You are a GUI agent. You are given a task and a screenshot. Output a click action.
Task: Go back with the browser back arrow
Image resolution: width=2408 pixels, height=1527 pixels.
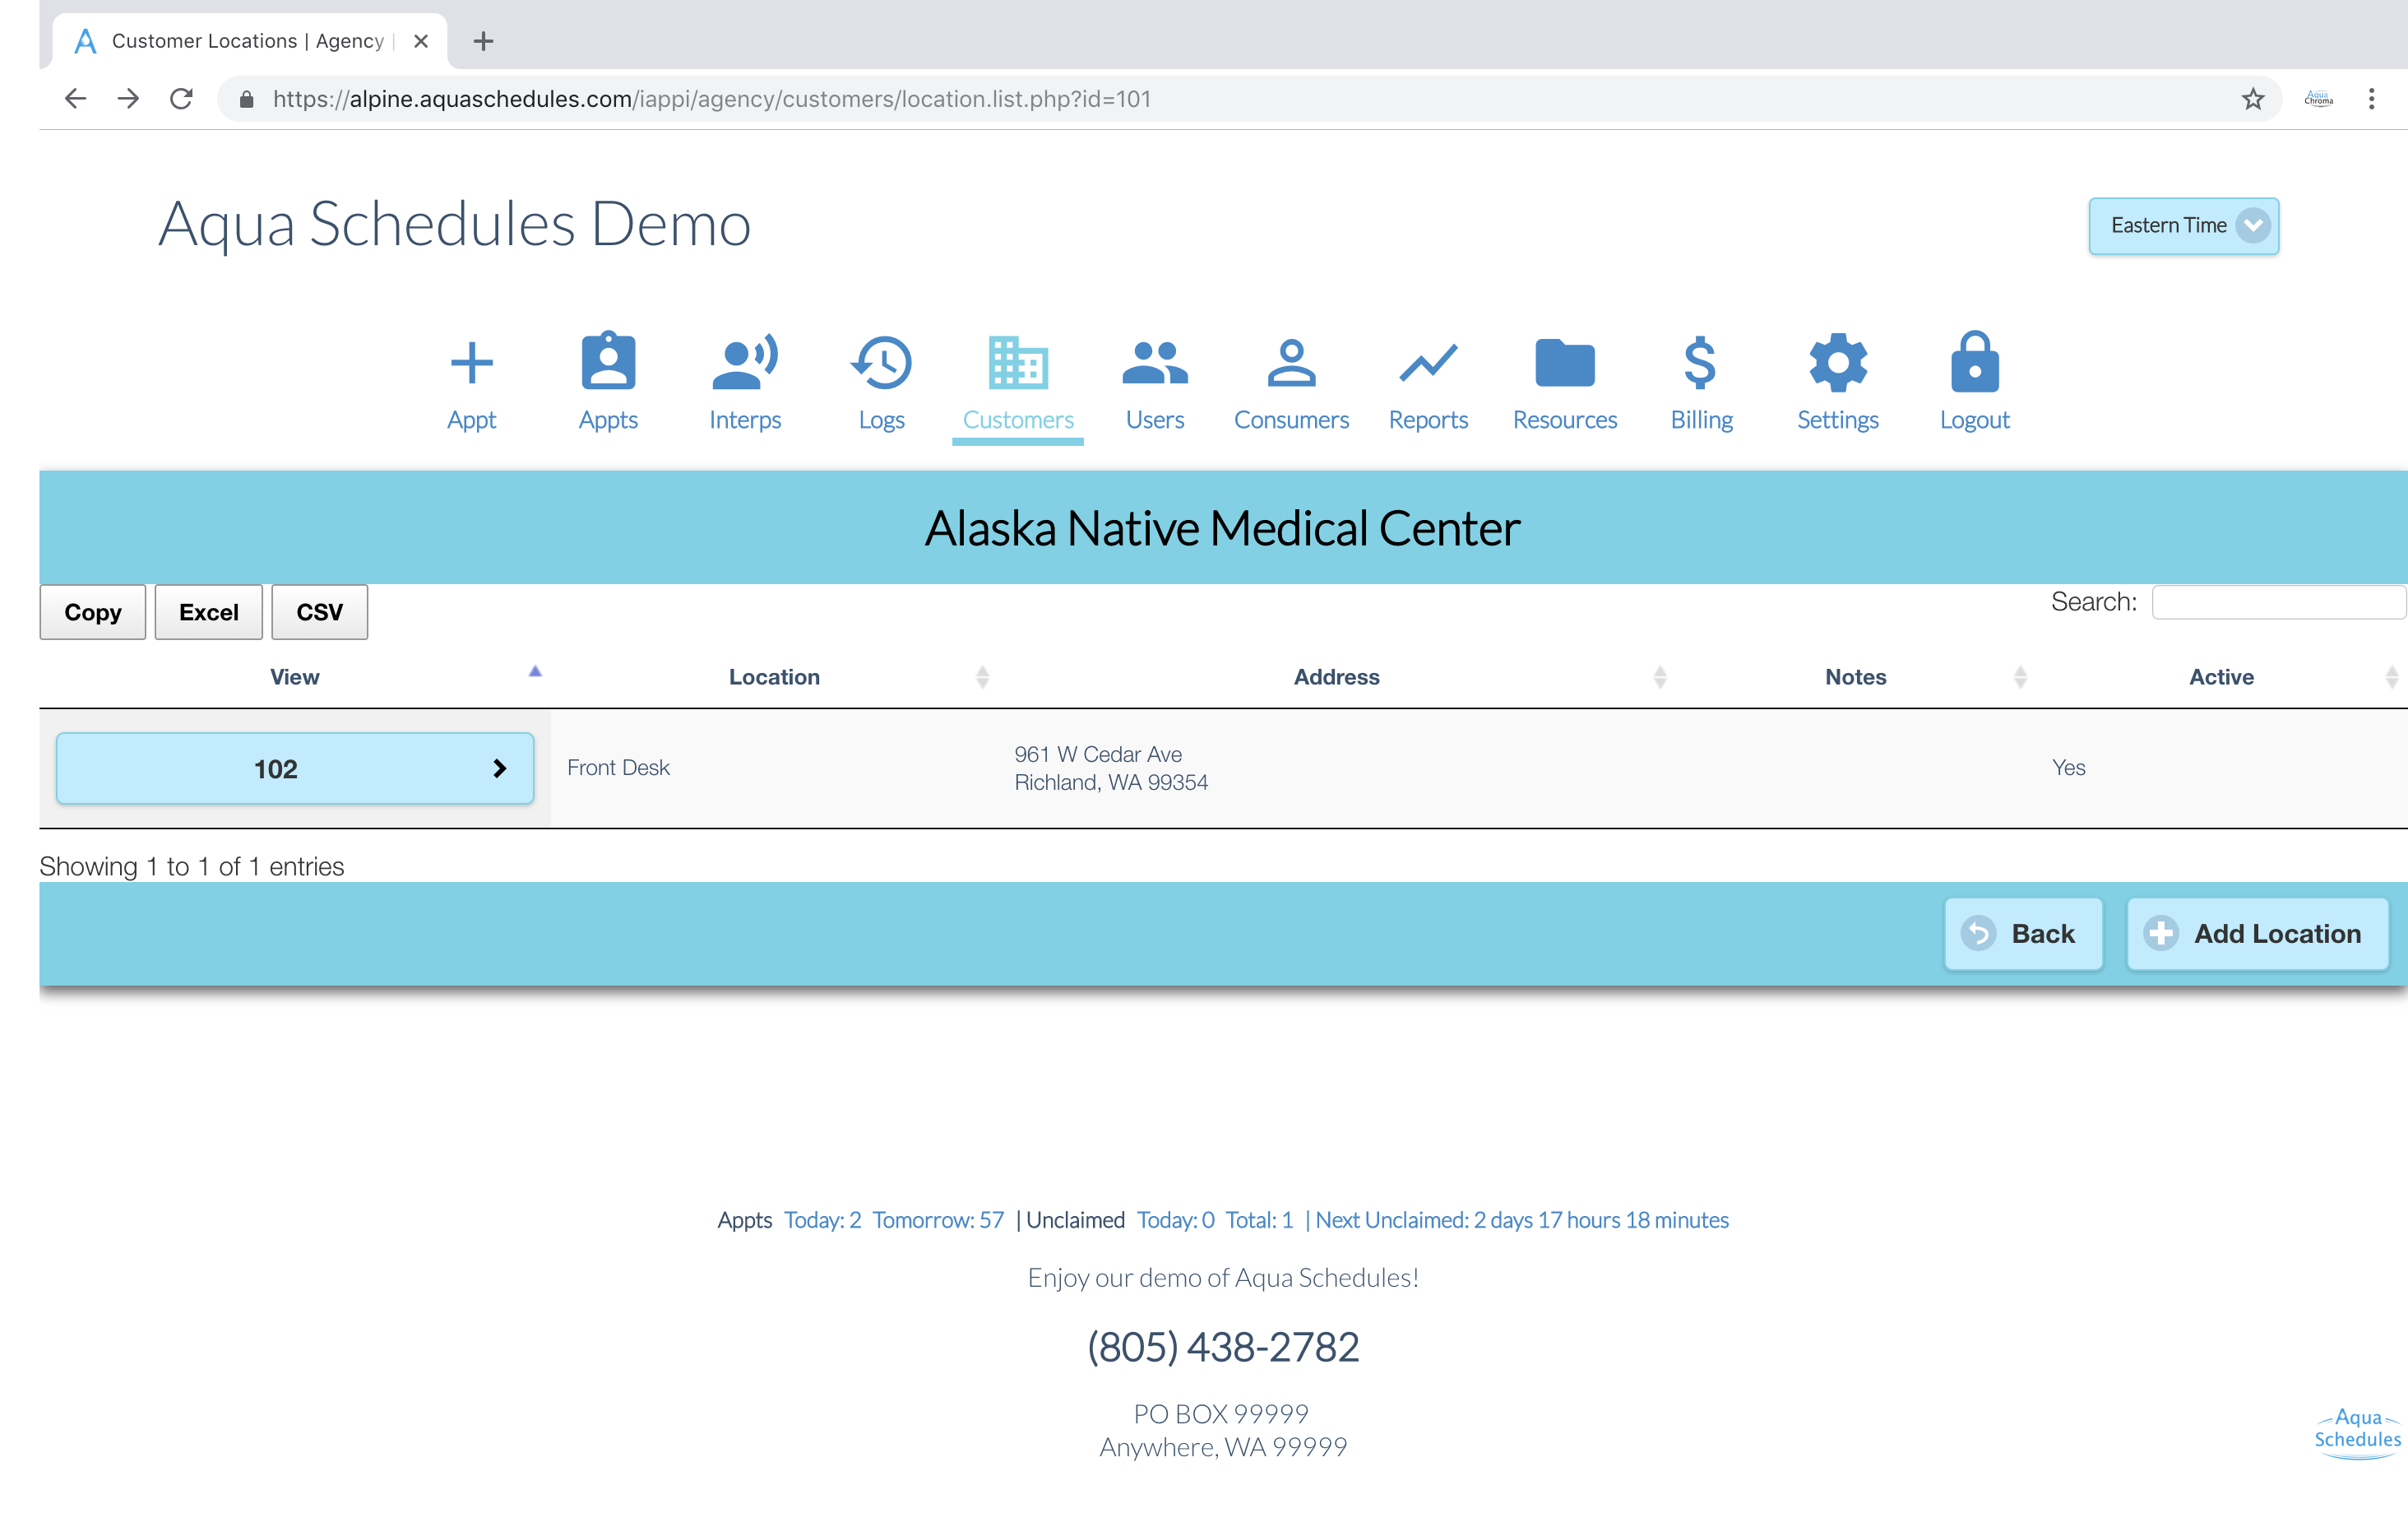click(x=75, y=99)
